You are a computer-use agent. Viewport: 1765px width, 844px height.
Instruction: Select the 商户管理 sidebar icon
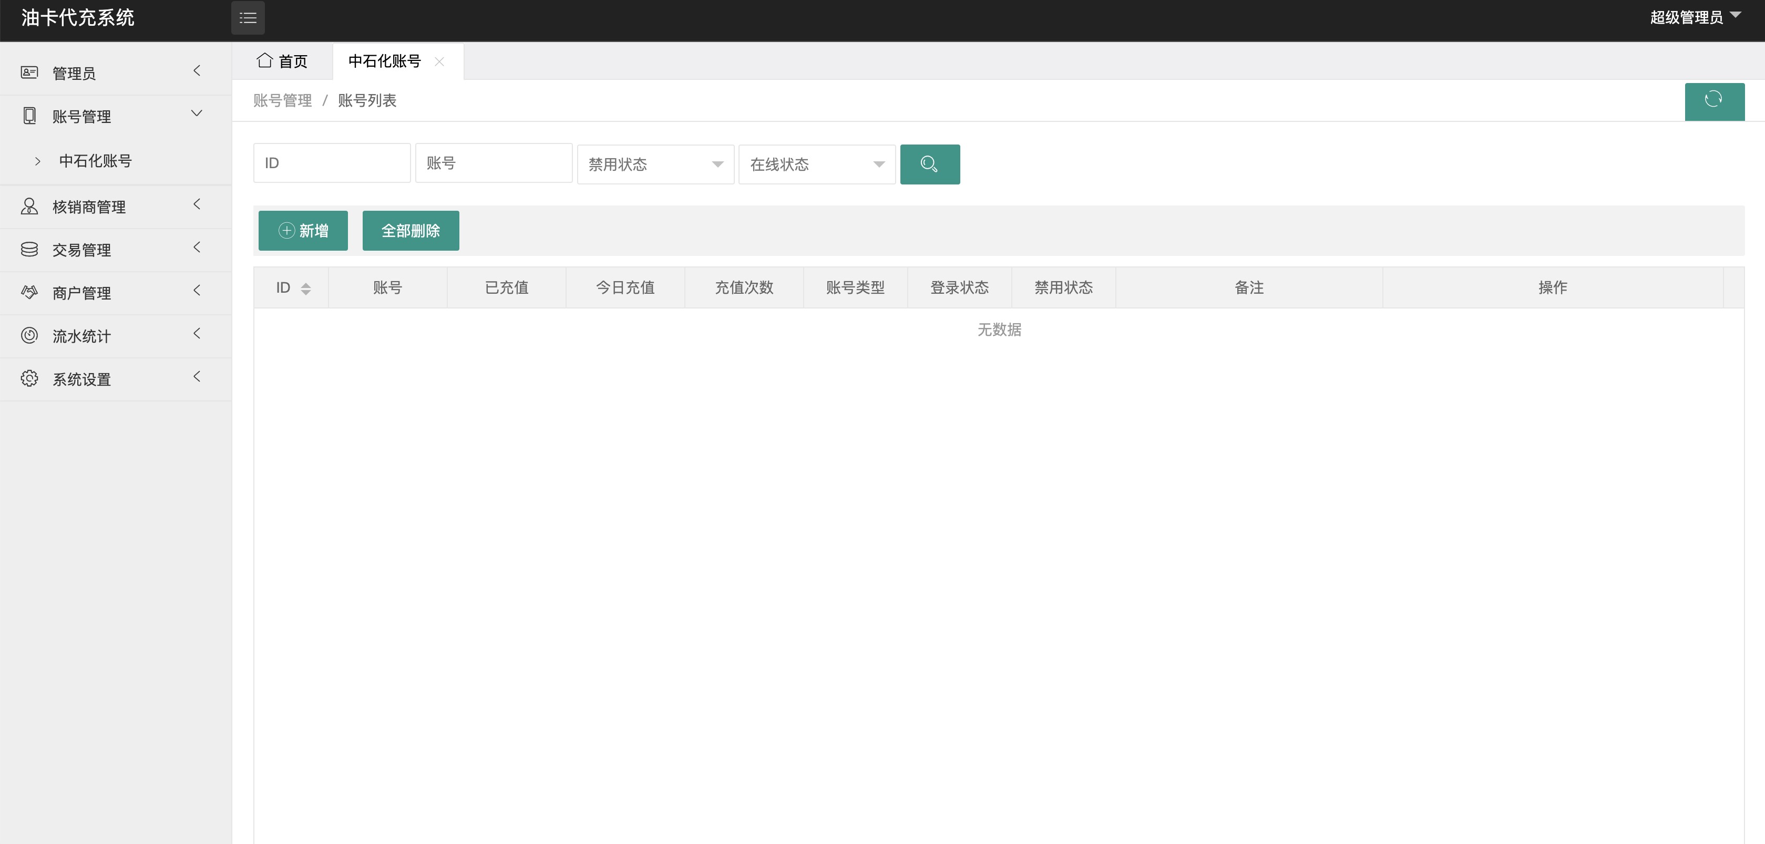coord(29,293)
